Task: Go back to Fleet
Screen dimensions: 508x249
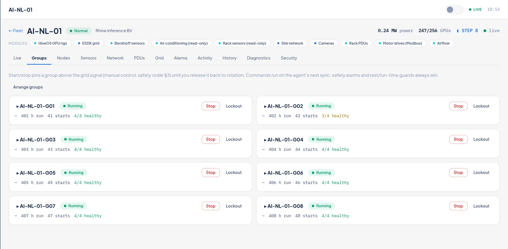Action: tap(16, 31)
